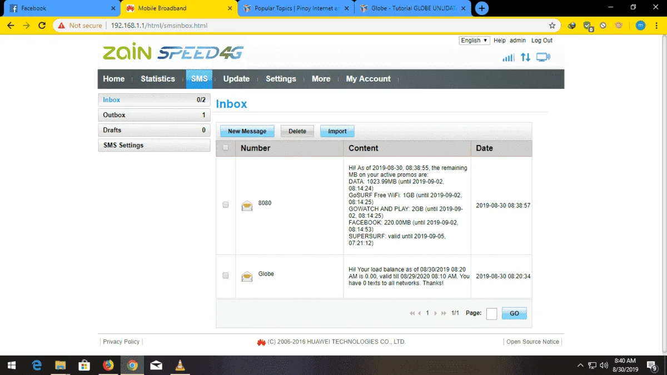Select the SMS menu tab
Screen dimensions: 667x375
coord(199,79)
